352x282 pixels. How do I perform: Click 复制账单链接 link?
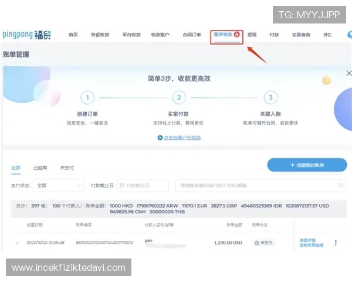coord(312,245)
